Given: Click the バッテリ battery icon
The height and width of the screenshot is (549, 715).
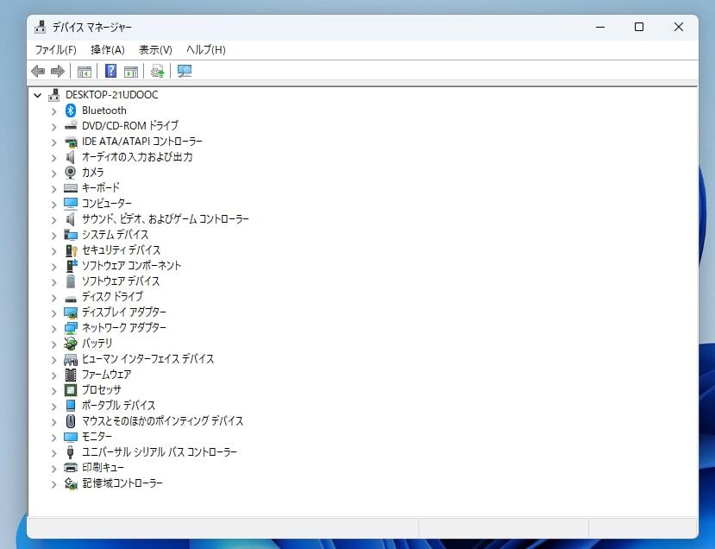Looking at the screenshot, I should (x=71, y=344).
